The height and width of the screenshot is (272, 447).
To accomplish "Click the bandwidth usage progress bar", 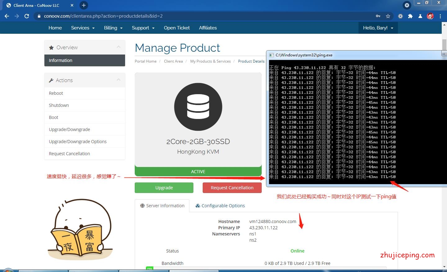I will coord(266,268).
